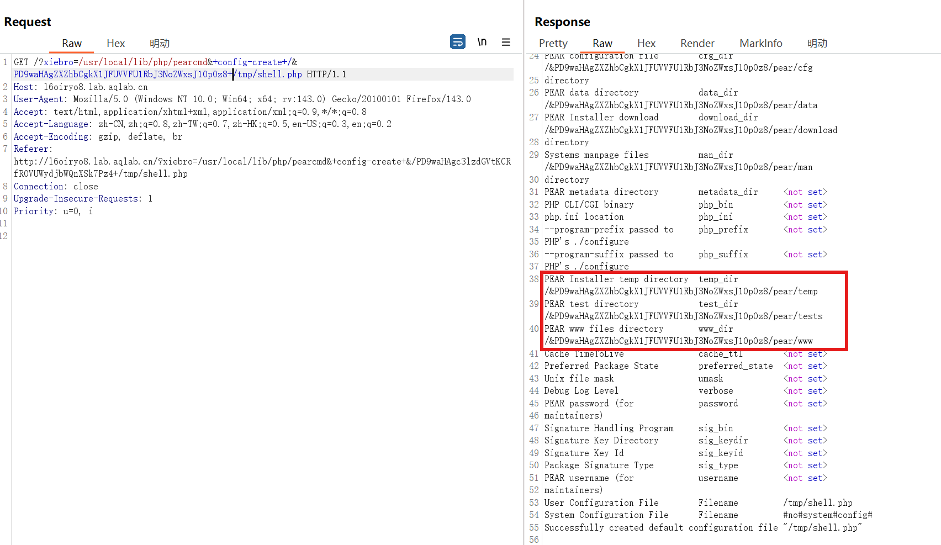Click the Referer URL value text
The image size is (941, 545).
click(x=262, y=168)
